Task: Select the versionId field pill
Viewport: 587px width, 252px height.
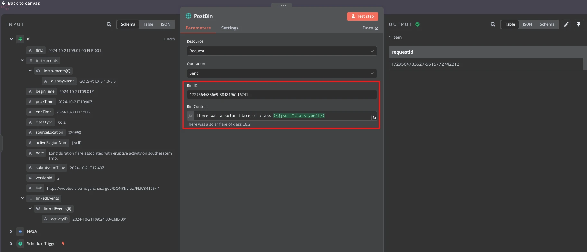Action: (x=41, y=178)
